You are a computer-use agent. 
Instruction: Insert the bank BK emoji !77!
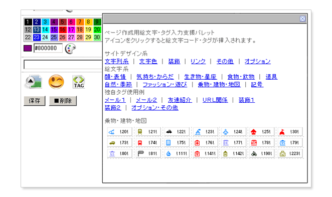234,143
